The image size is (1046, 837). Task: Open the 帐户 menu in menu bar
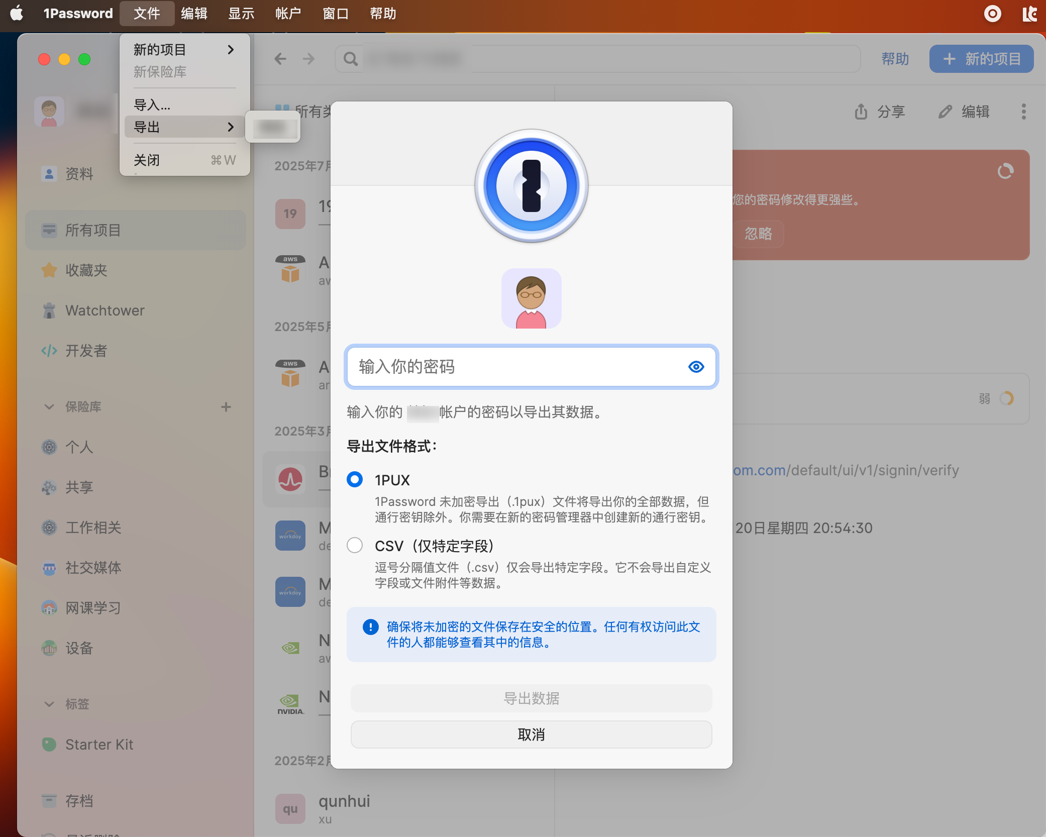coord(288,14)
